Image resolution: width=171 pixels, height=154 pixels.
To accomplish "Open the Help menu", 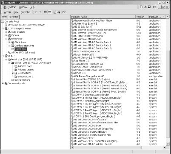I will [x=32, y=7].
